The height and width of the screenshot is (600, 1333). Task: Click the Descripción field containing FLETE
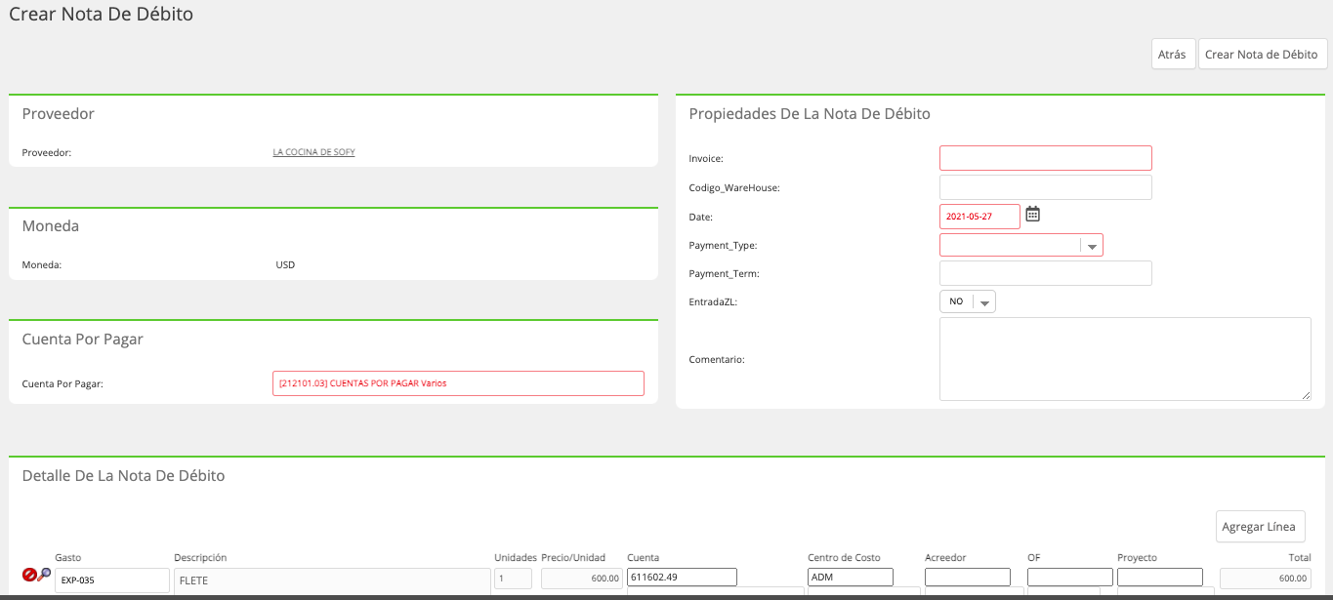click(x=331, y=580)
